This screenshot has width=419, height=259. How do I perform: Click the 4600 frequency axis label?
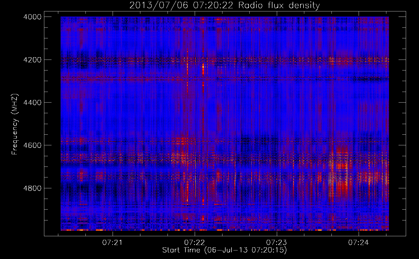[32, 145]
